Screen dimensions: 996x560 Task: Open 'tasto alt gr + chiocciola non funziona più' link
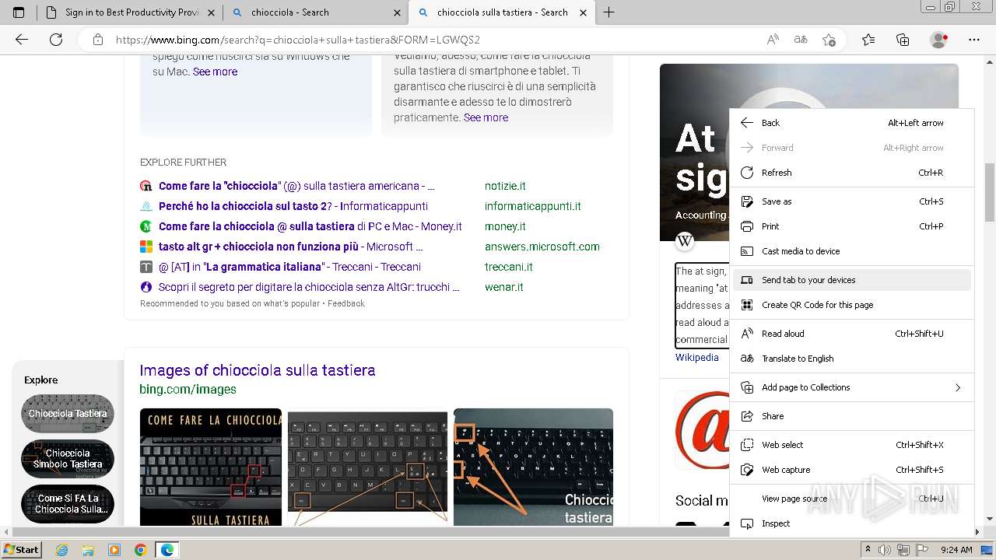pyautogui.click(x=291, y=247)
